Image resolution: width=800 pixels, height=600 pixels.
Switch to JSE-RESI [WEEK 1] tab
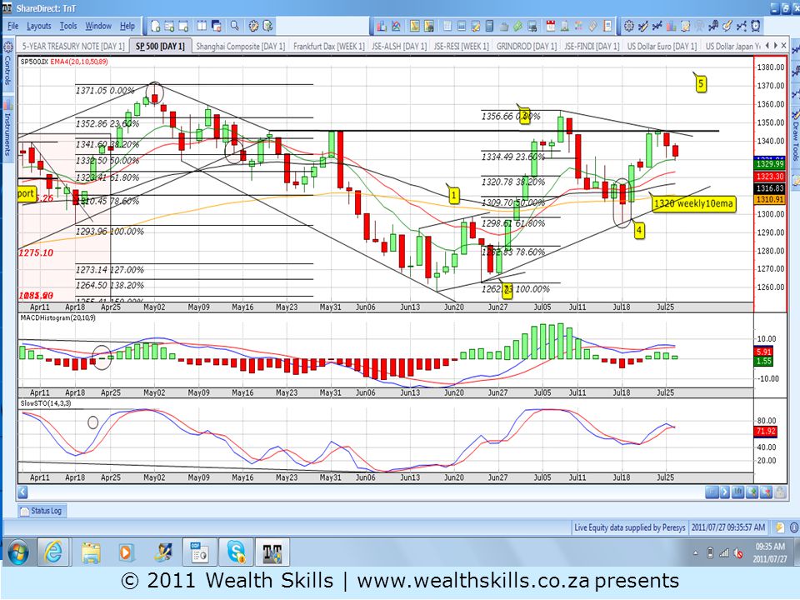click(461, 46)
